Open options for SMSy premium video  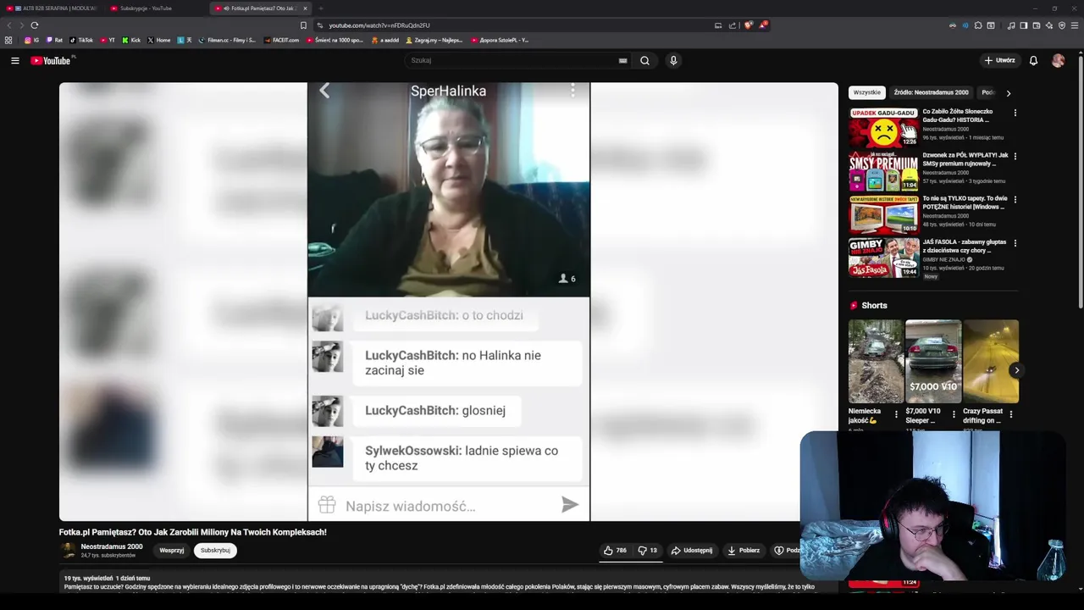tap(1015, 156)
